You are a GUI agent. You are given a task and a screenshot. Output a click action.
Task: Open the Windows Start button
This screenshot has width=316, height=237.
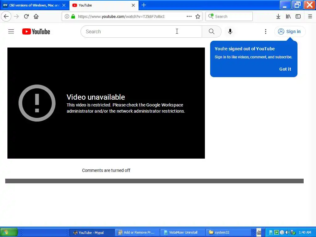pyautogui.click(x=9, y=232)
